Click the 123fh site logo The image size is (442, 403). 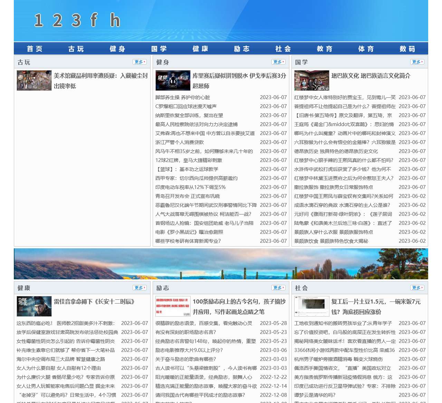coord(77,20)
